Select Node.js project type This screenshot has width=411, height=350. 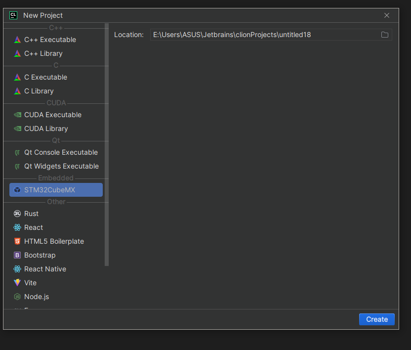pos(56,297)
